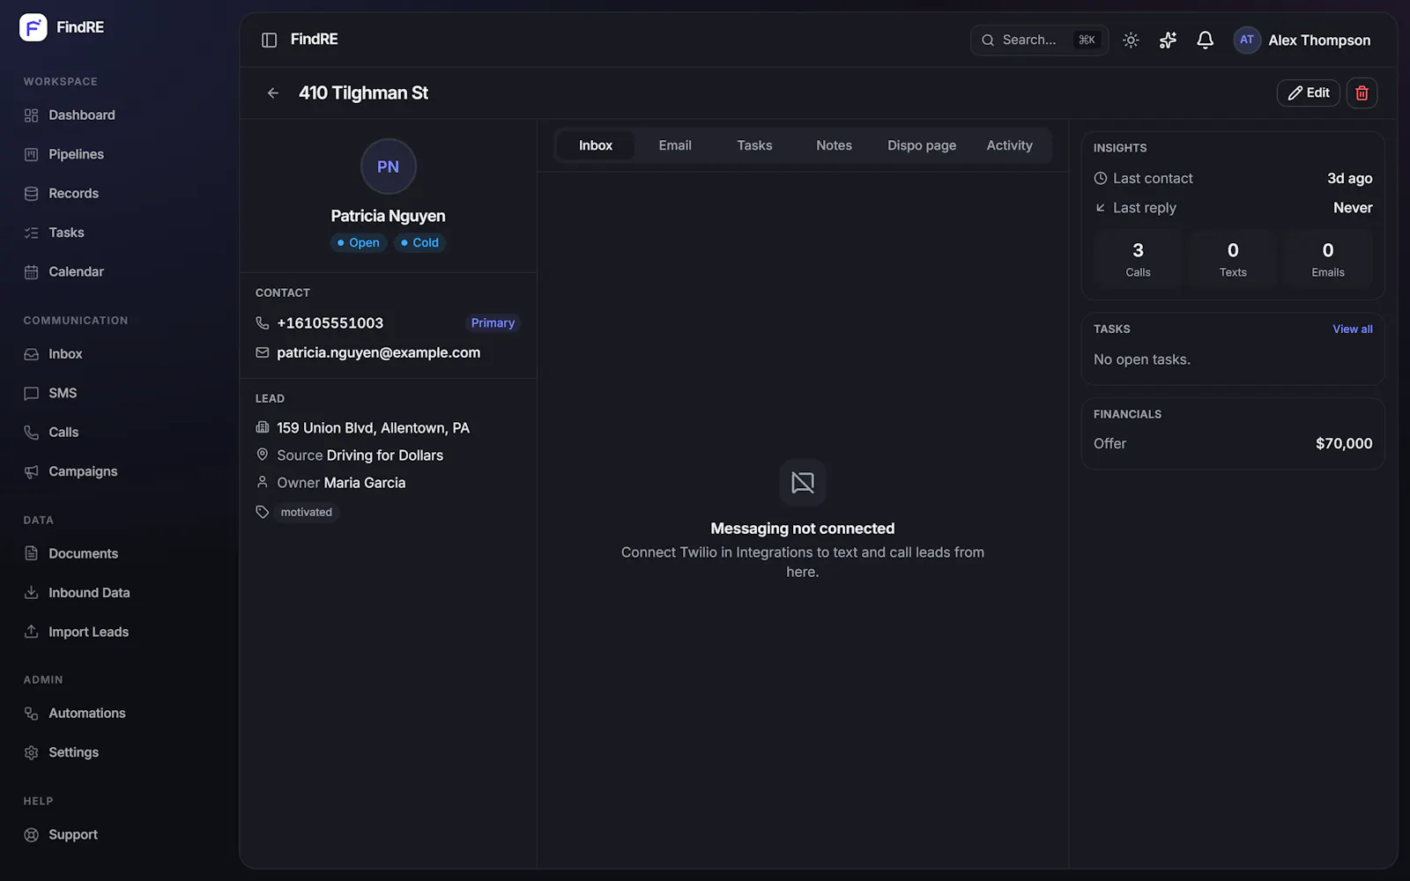Click the address 159 Union Blvd, Allentown, PA
The width and height of the screenshot is (1410, 881).
pos(374,428)
